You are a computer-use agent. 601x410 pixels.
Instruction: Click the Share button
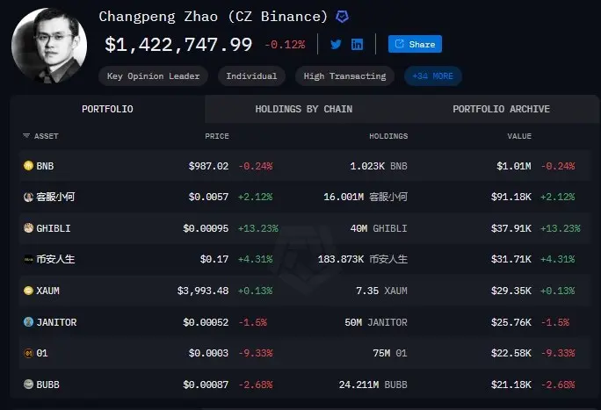[x=415, y=44]
